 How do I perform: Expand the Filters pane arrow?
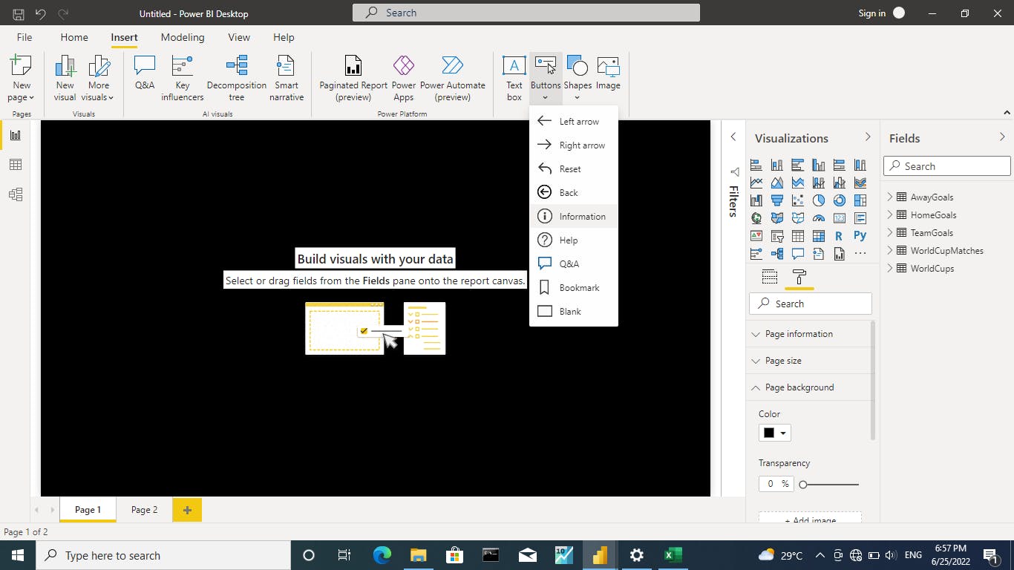pos(733,137)
